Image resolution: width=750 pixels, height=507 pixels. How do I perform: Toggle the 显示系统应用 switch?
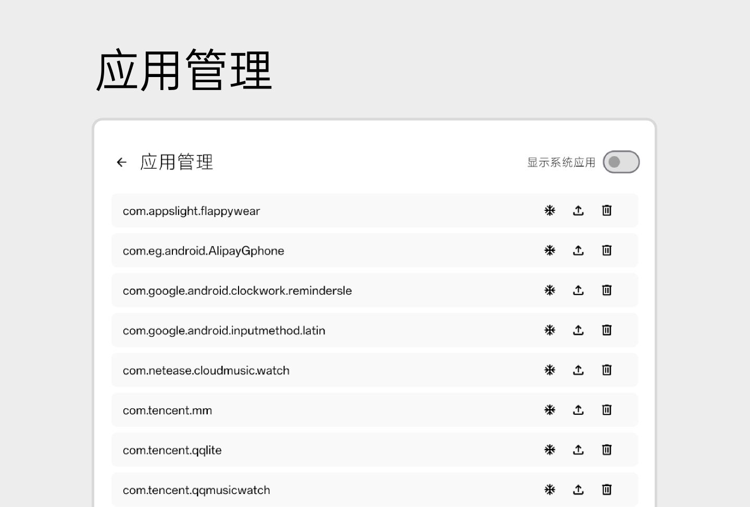click(x=621, y=162)
